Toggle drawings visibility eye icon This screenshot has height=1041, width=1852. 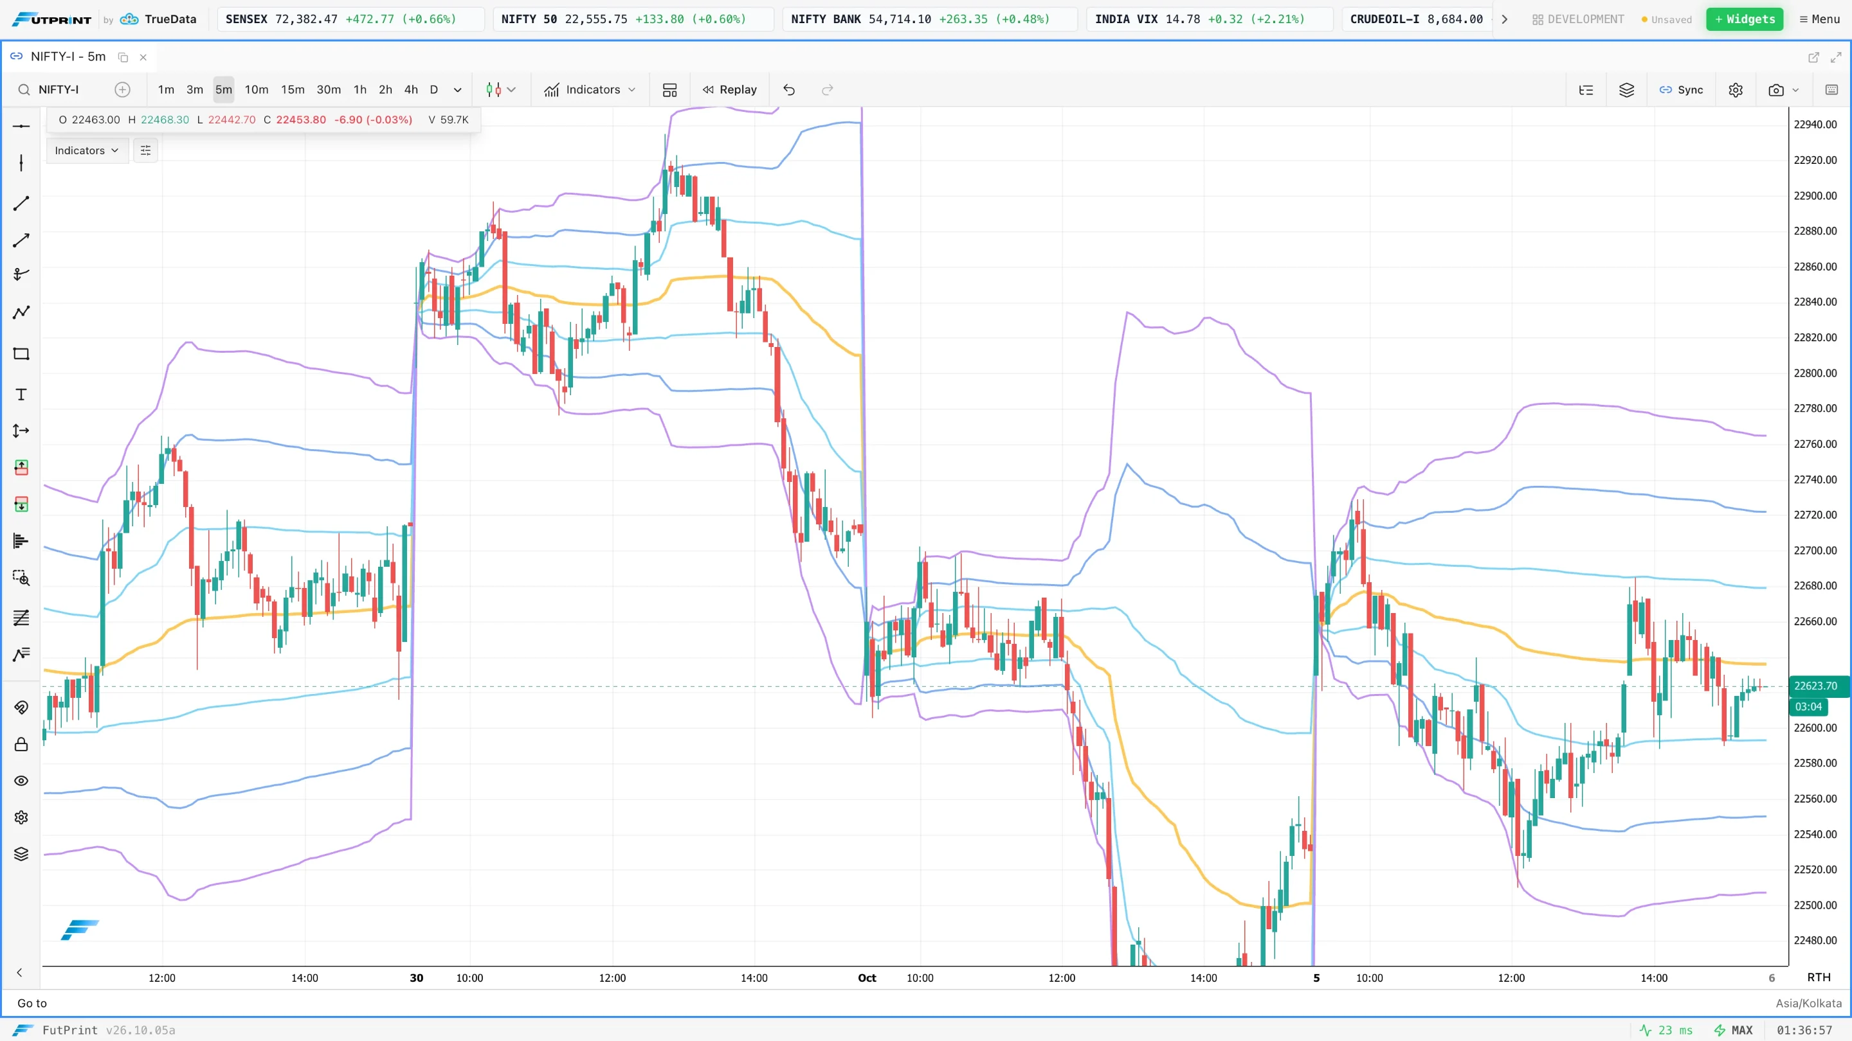pyautogui.click(x=21, y=781)
